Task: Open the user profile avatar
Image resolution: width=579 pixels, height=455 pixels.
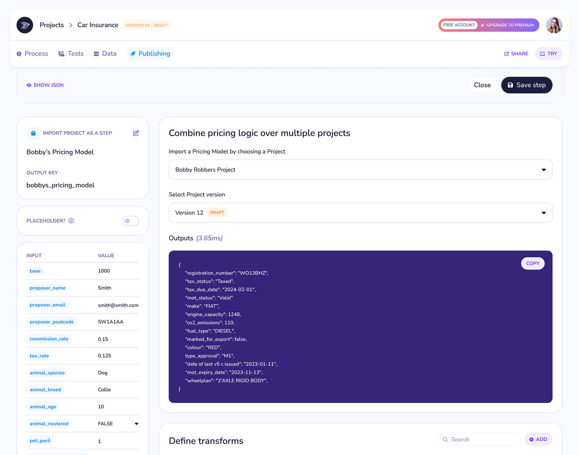Action: (x=554, y=25)
